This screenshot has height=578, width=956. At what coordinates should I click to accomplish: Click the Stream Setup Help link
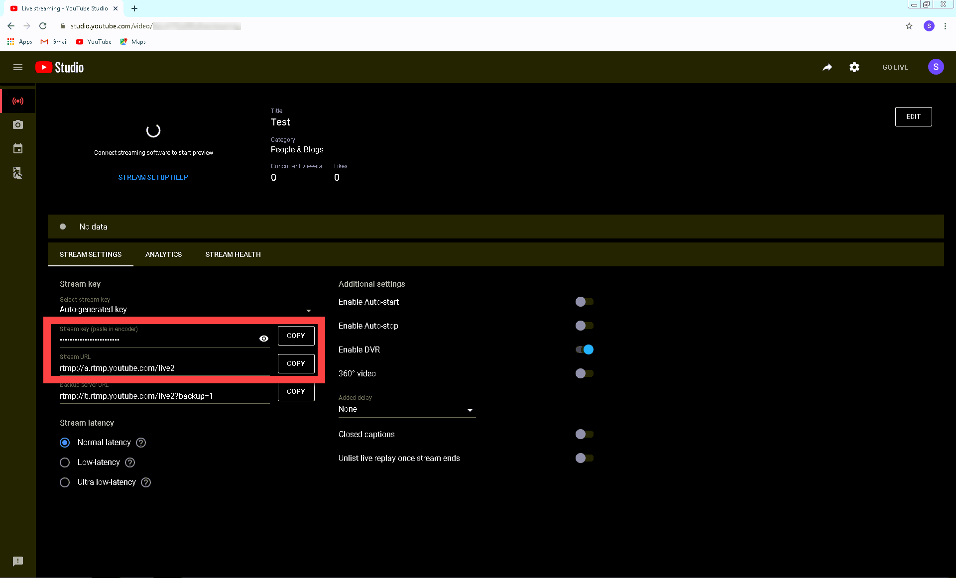coord(153,177)
